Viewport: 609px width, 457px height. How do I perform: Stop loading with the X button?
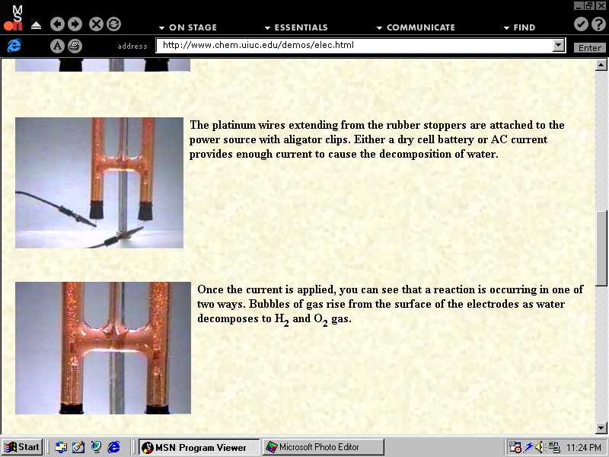click(96, 24)
